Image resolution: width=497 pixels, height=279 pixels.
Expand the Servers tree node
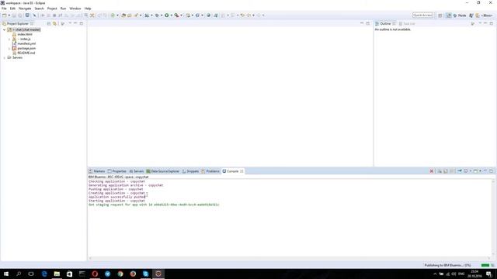(x=5, y=57)
